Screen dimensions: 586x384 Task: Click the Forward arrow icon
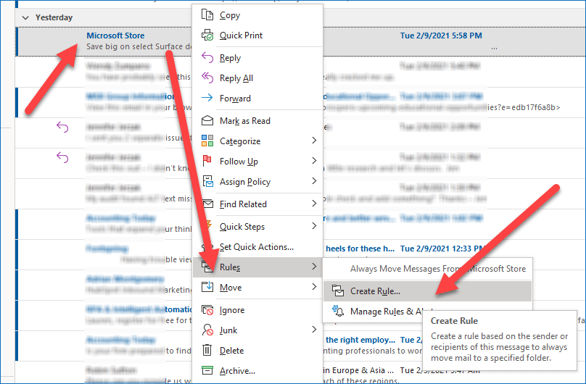coord(207,98)
